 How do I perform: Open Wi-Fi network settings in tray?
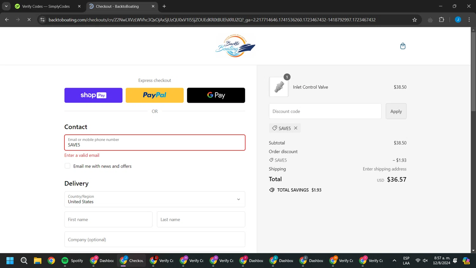tap(418, 261)
